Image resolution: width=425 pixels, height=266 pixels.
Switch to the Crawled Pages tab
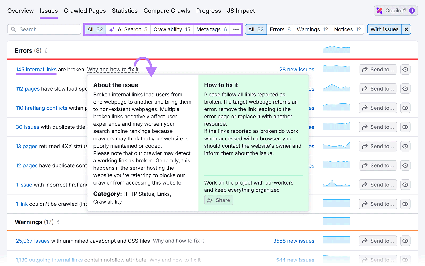coord(85,11)
